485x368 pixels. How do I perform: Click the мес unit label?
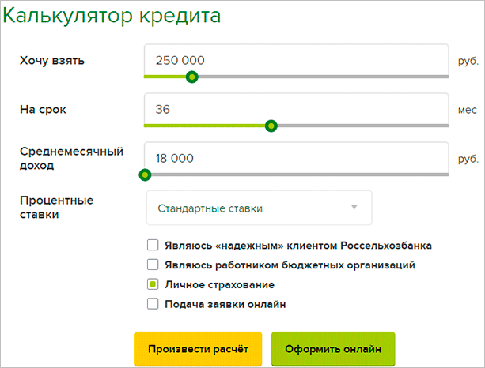click(x=467, y=110)
